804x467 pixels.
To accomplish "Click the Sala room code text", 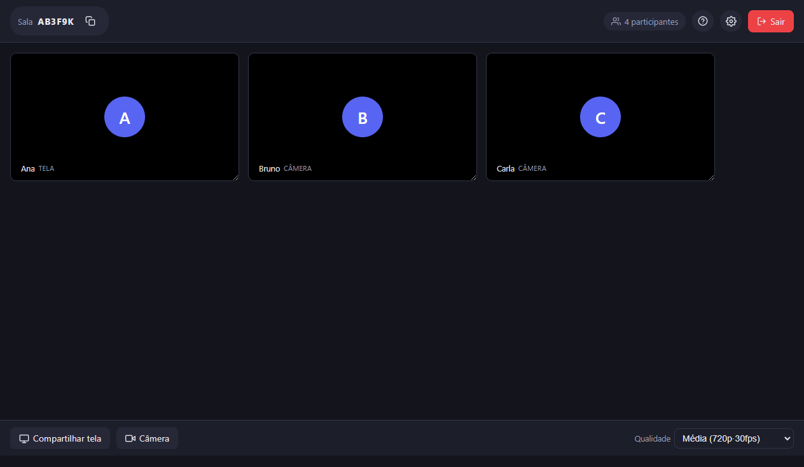I will [x=55, y=22].
